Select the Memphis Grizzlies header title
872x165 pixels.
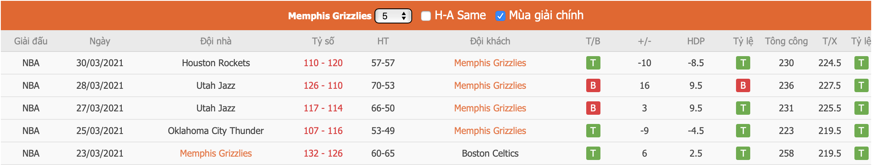click(330, 16)
